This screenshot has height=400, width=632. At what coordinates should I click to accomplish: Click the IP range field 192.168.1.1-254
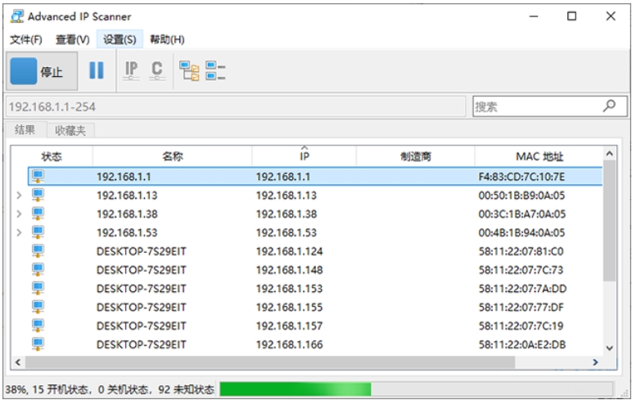pyautogui.click(x=236, y=106)
